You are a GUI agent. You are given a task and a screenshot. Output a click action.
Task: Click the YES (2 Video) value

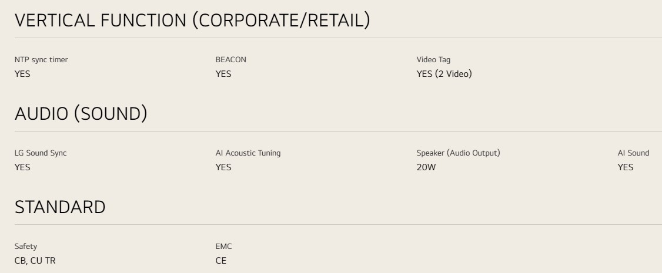point(444,74)
